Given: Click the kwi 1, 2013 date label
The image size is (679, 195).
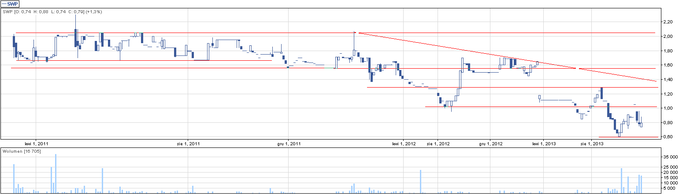Looking at the screenshot, I should [543, 143].
